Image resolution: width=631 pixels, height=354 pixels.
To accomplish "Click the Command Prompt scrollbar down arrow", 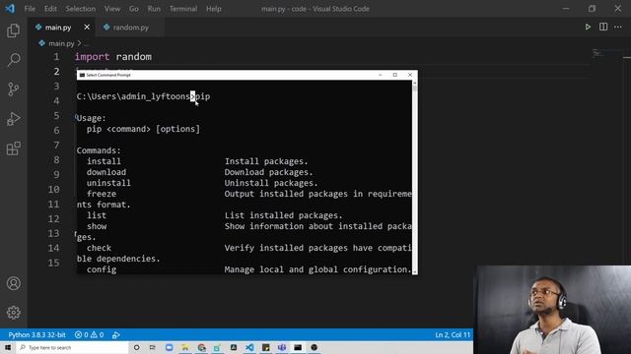I will (x=414, y=271).
